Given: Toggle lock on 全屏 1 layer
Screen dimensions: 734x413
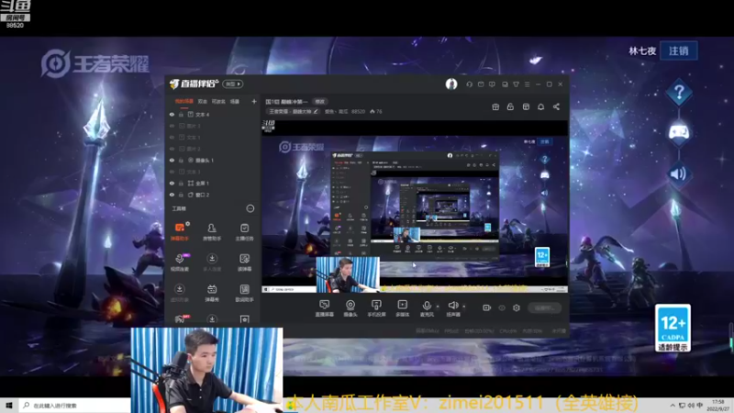Looking at the screenshot, I should (181, 183).
